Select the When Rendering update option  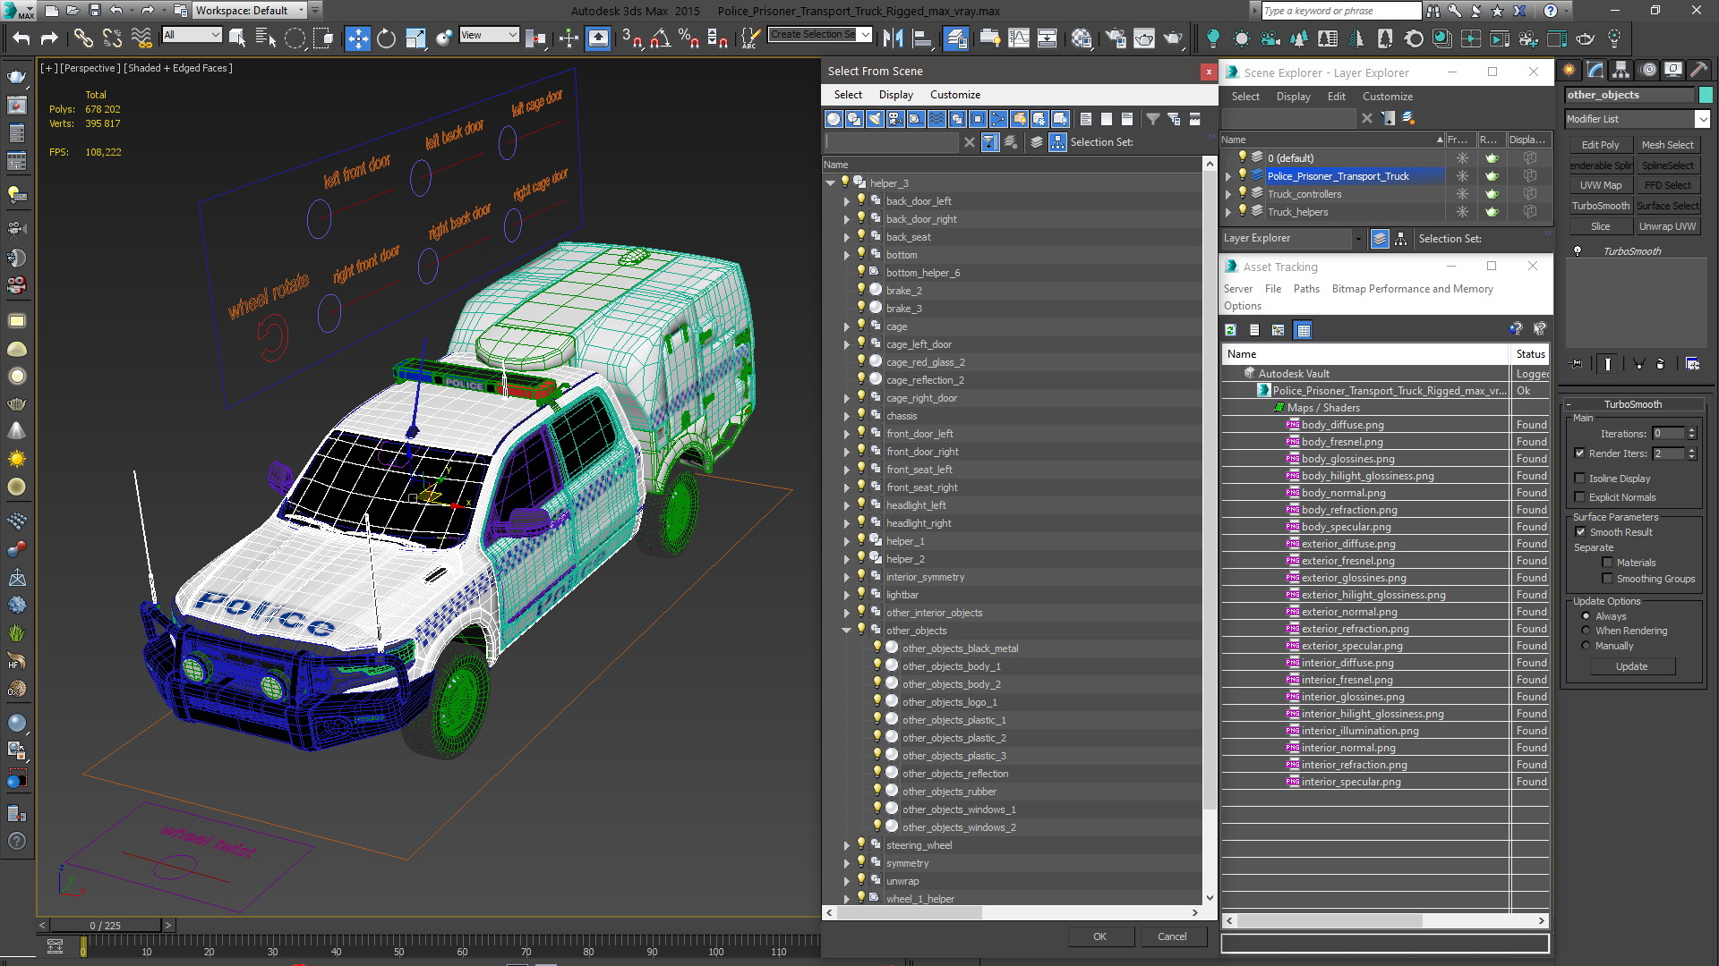coord(1586,631)
